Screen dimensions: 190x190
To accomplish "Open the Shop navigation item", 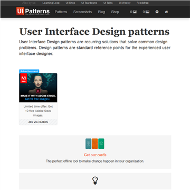I will [115, 12].
